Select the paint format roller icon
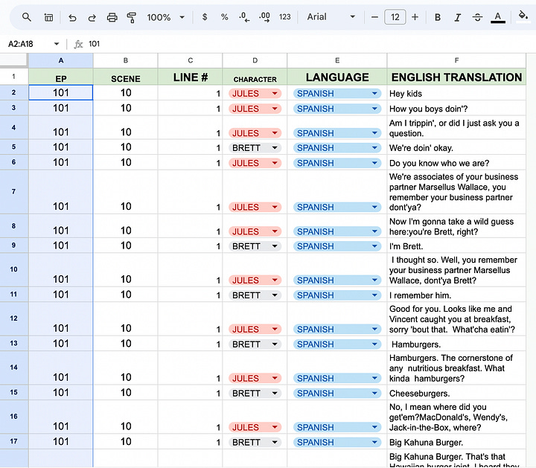The image size is (536, 468). 132,17
